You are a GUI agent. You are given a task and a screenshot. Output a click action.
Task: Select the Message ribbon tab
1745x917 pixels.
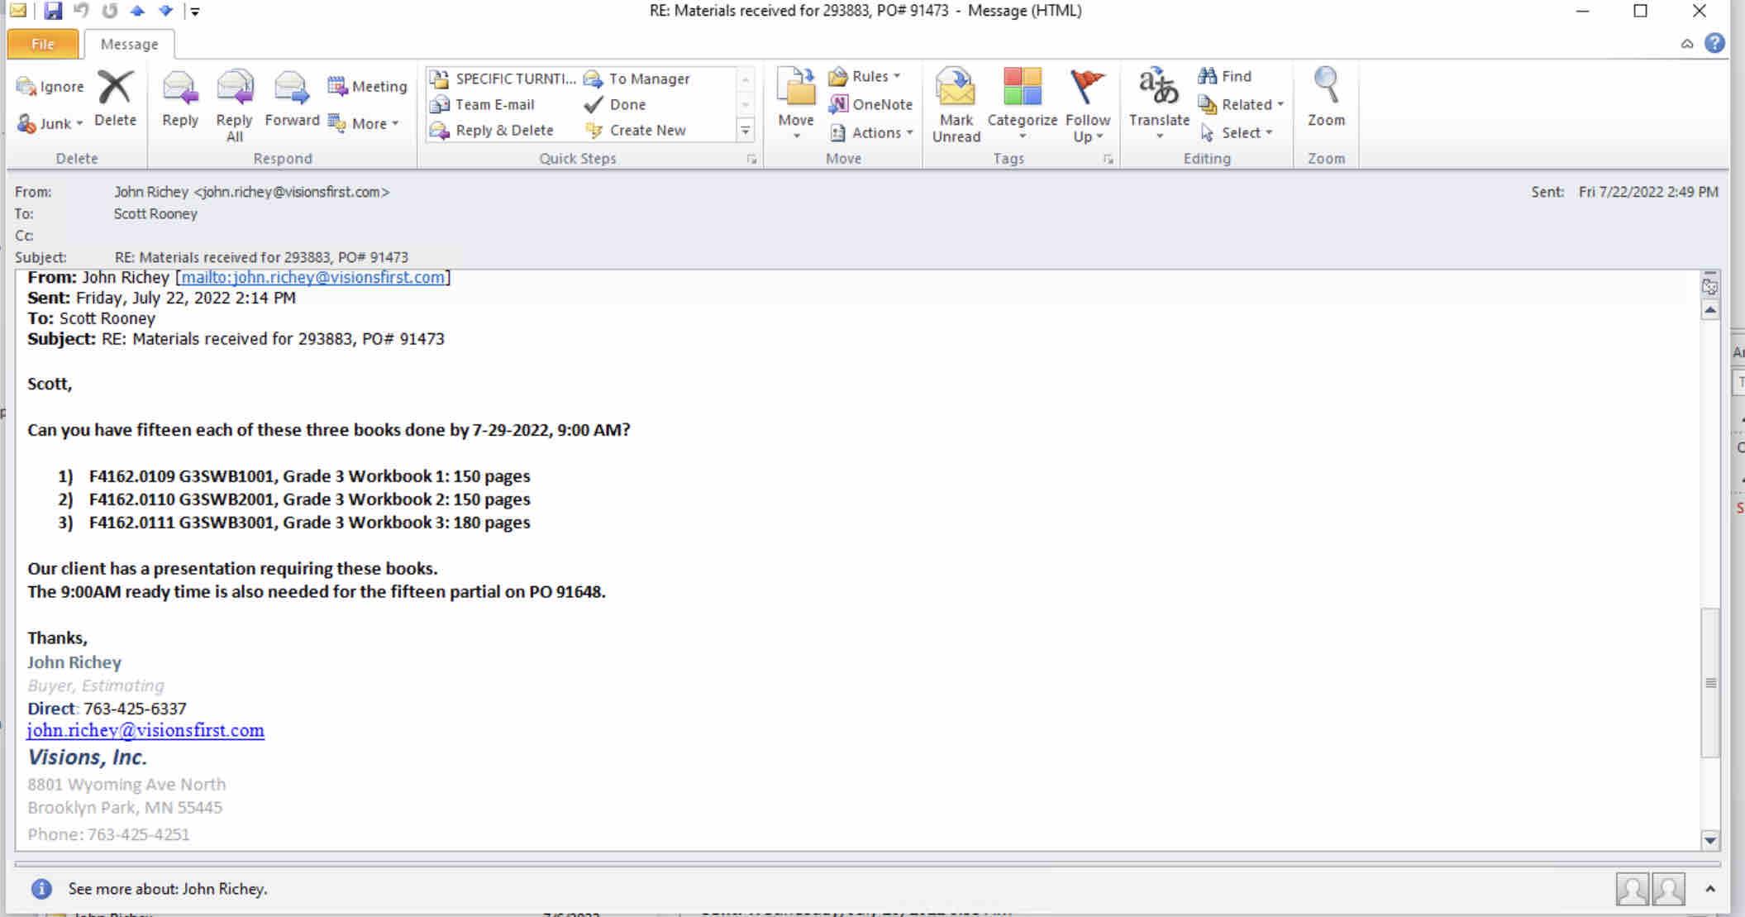(x=129, y=45)
